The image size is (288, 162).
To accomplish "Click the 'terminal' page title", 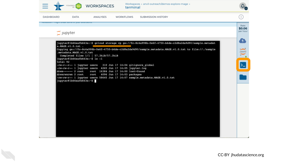I will [133, 7].
